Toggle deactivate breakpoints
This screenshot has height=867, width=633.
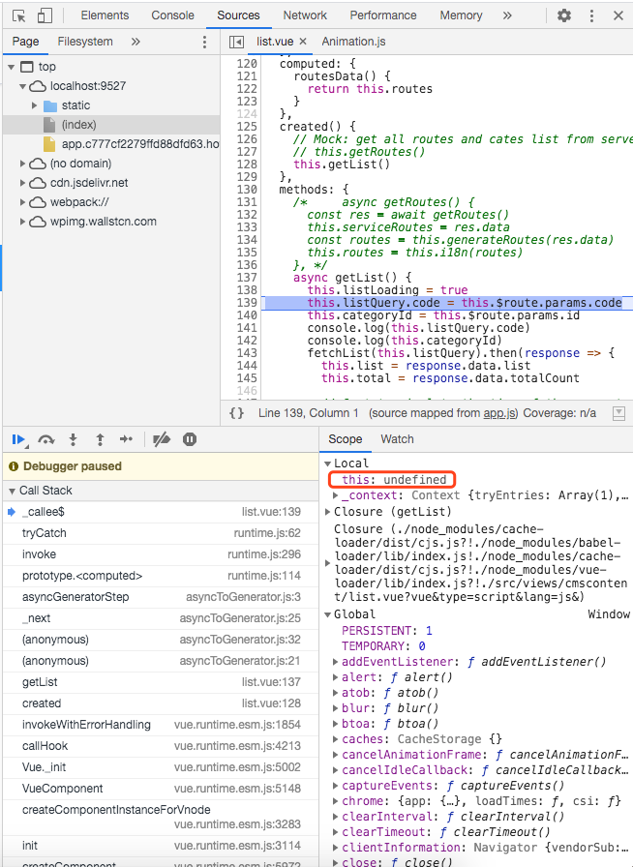(x=162, y=439)
